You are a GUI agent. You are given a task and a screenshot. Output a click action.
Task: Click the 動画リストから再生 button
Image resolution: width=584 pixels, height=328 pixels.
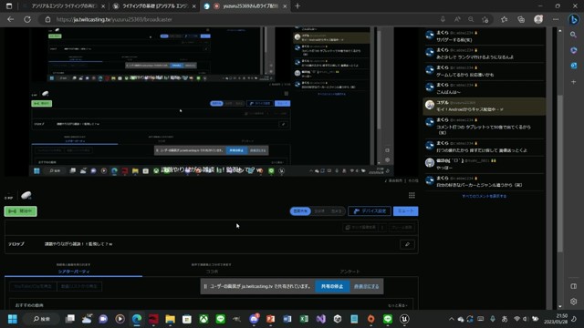coord(79,286)
